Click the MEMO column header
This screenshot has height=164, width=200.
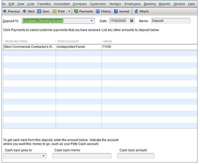click(107, 41)
